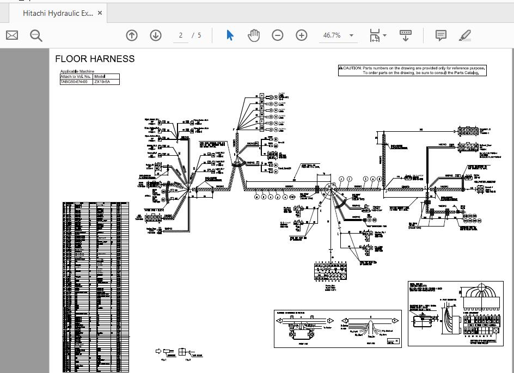The height and width of the screenshot is (373, 514).
Task: Zoom out with the minus button
Action: tap(278, 35)
